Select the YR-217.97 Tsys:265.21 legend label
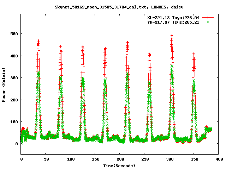Screen dimensions: 226x169 tap(173, 22)
